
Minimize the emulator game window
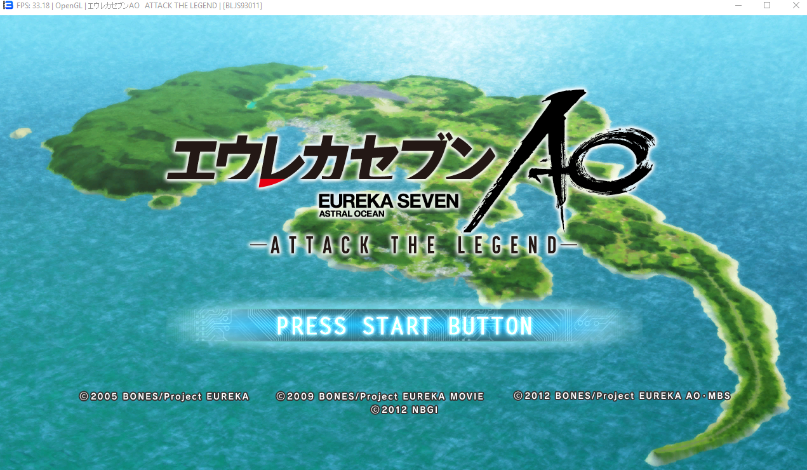(738, 6)
